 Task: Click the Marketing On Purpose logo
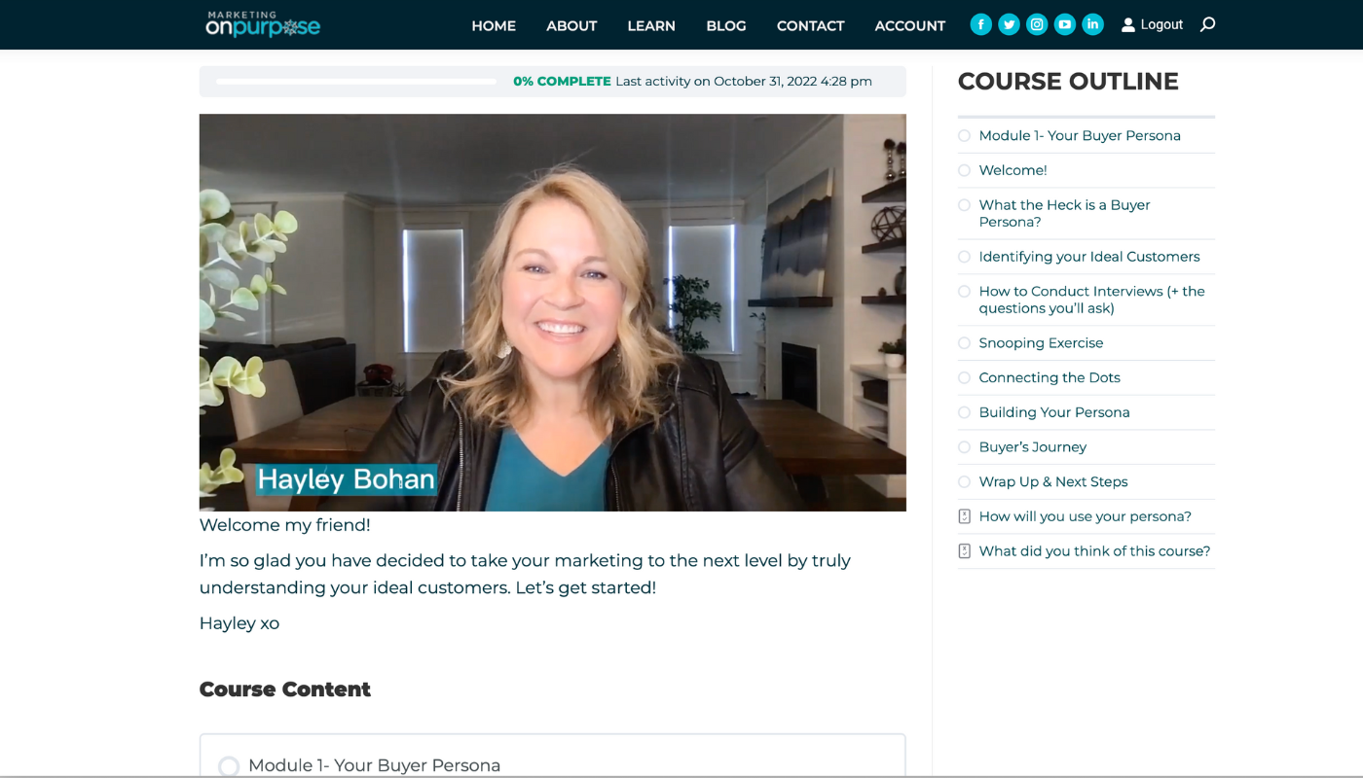(x=263, y=24)
